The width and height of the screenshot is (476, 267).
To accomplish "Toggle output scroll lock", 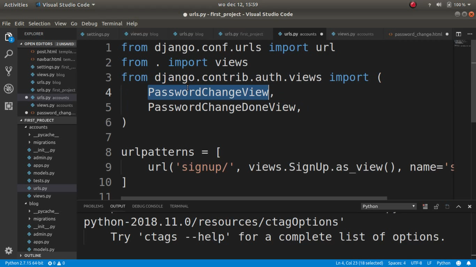I will [436, 207].
